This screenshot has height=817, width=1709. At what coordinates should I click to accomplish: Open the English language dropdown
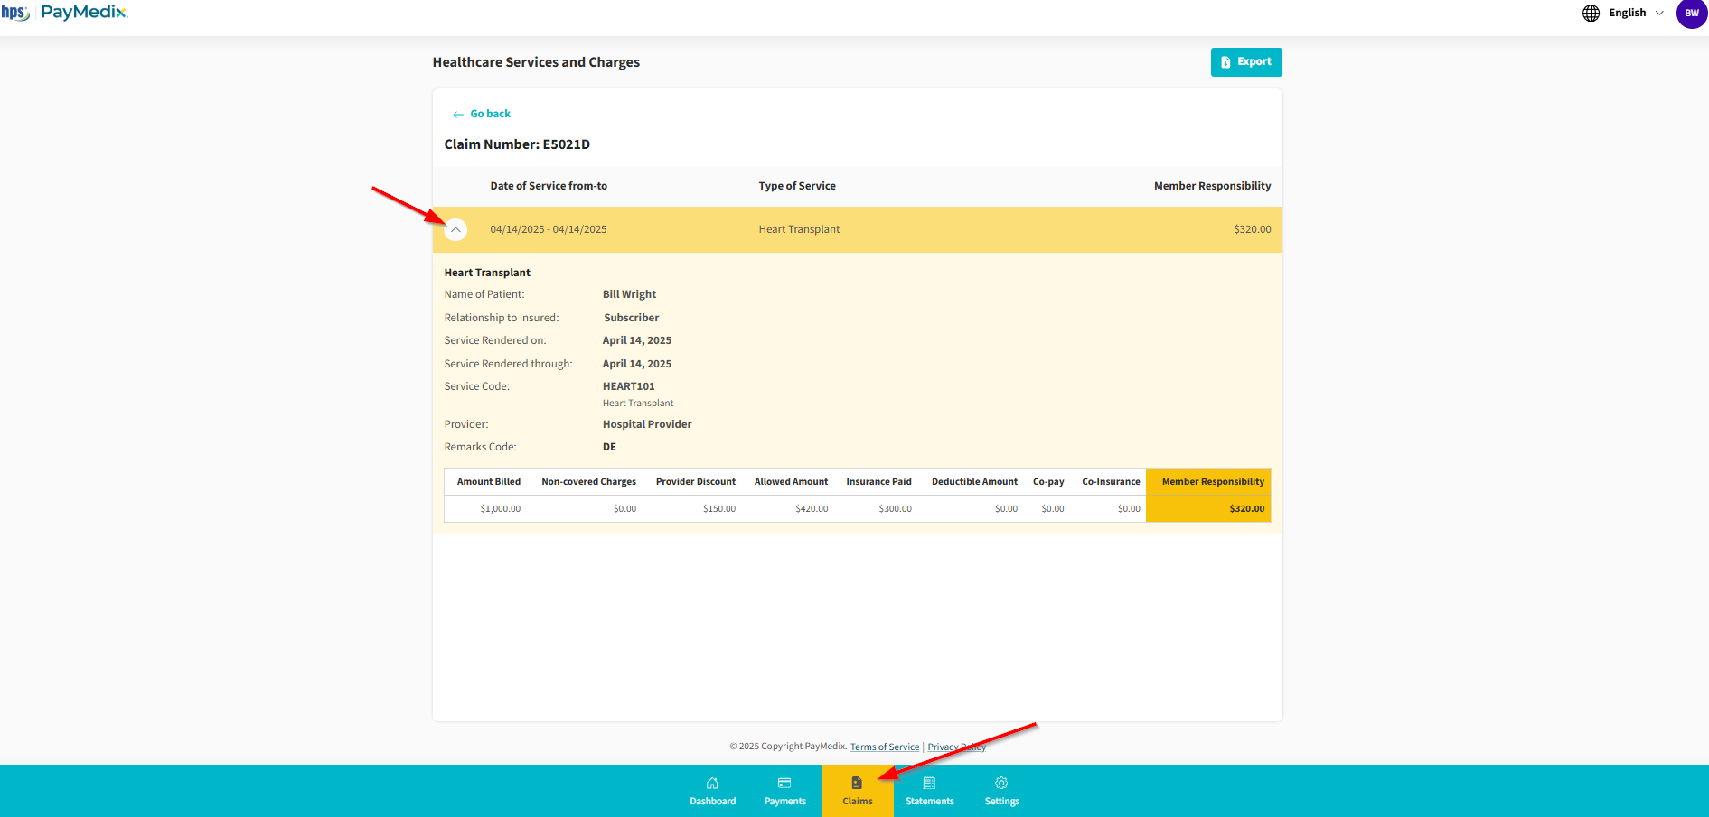pos(1627,13)
